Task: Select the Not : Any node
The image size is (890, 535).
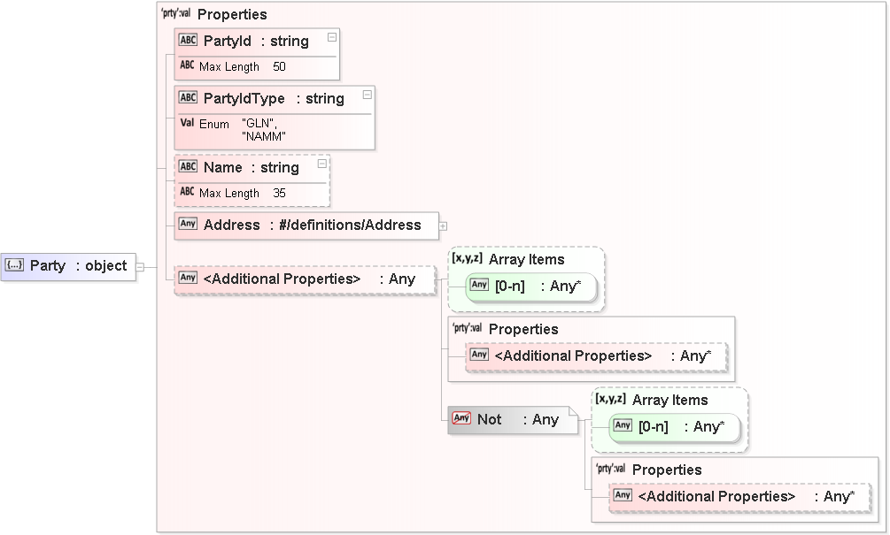Action: (514, 419)
